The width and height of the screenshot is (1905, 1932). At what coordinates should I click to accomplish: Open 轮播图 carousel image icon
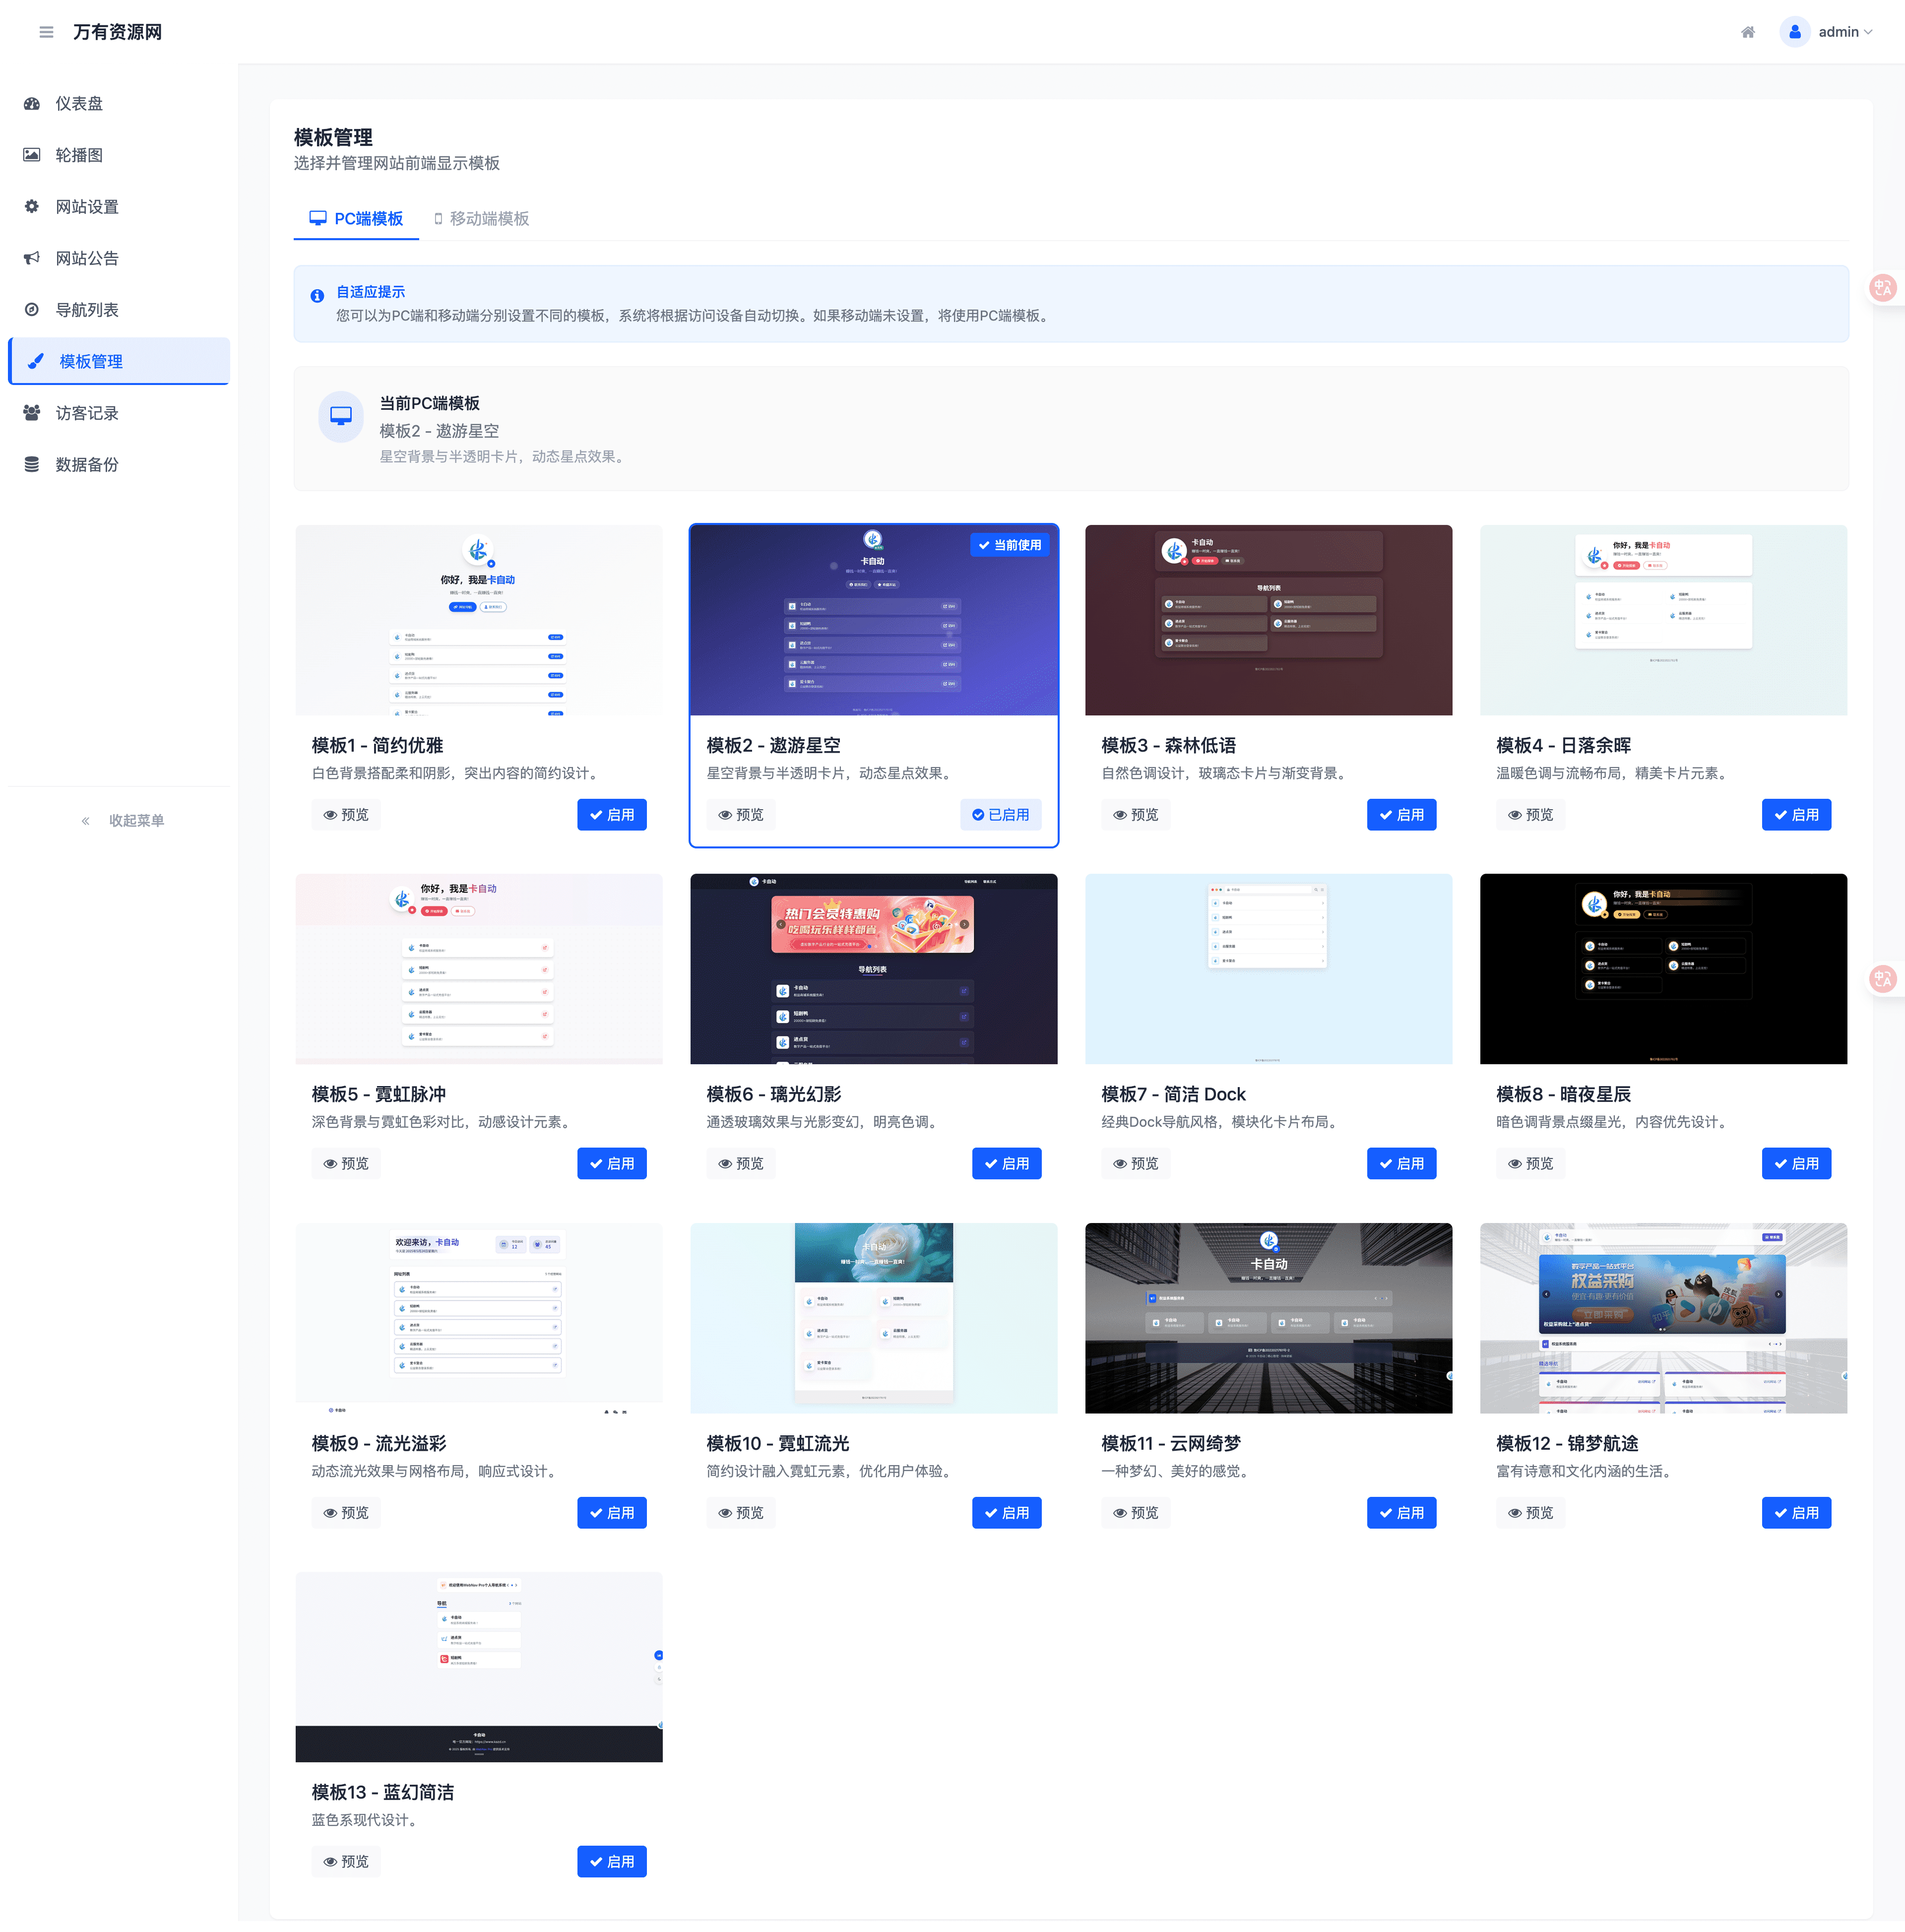[x=32, y=155]
